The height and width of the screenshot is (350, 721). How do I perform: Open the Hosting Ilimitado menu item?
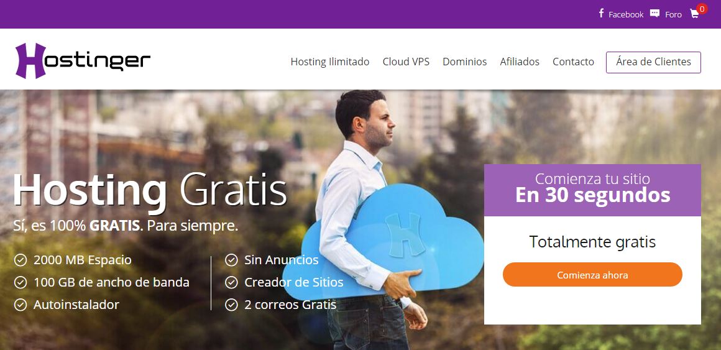click(329, 62)
